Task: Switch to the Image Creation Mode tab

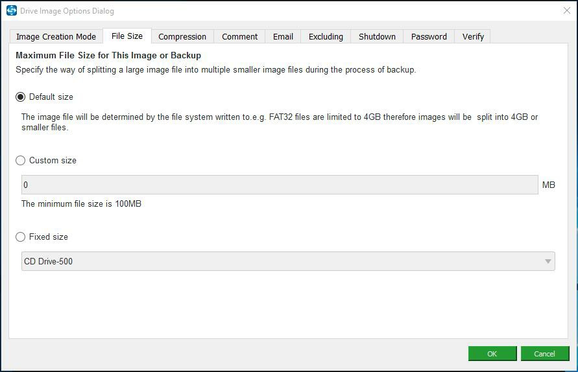Action: pyautogui.click(x=56, y=36)
